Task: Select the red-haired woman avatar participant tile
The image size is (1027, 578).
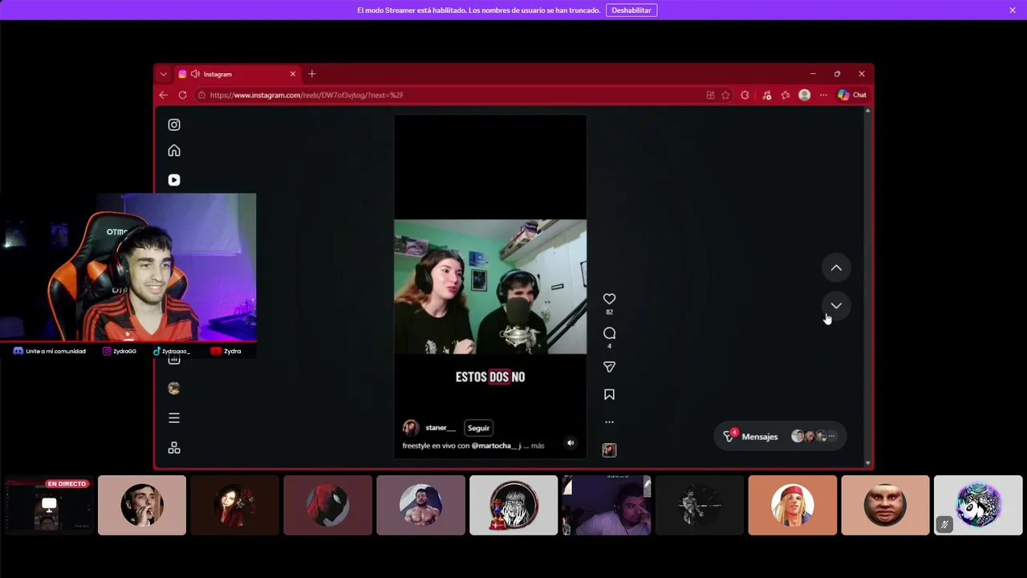Action: [x=235, y=505]
